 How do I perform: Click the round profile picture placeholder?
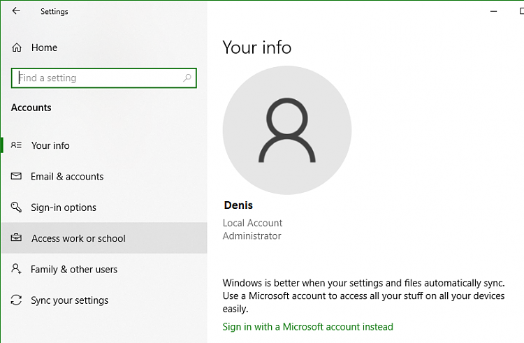(x=286, y=130)
